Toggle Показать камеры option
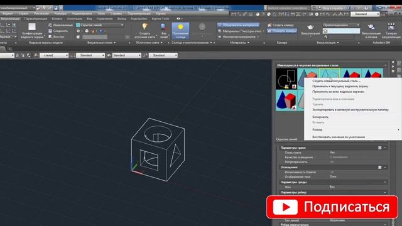The image size is (402, 226). point(282,31)
